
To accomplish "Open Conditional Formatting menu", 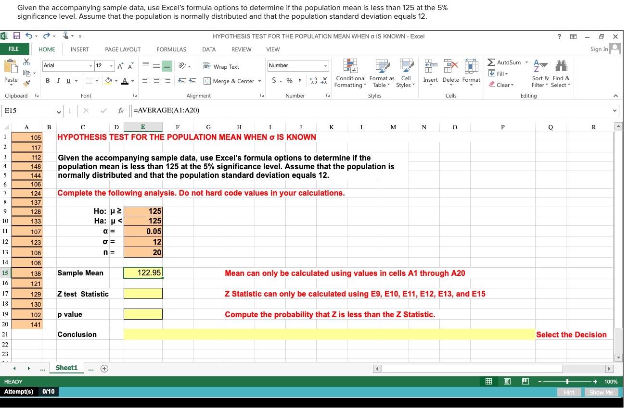I will [350, 74].
